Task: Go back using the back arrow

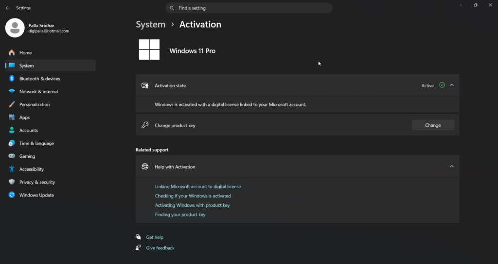Action: click(x=8, y=8)
